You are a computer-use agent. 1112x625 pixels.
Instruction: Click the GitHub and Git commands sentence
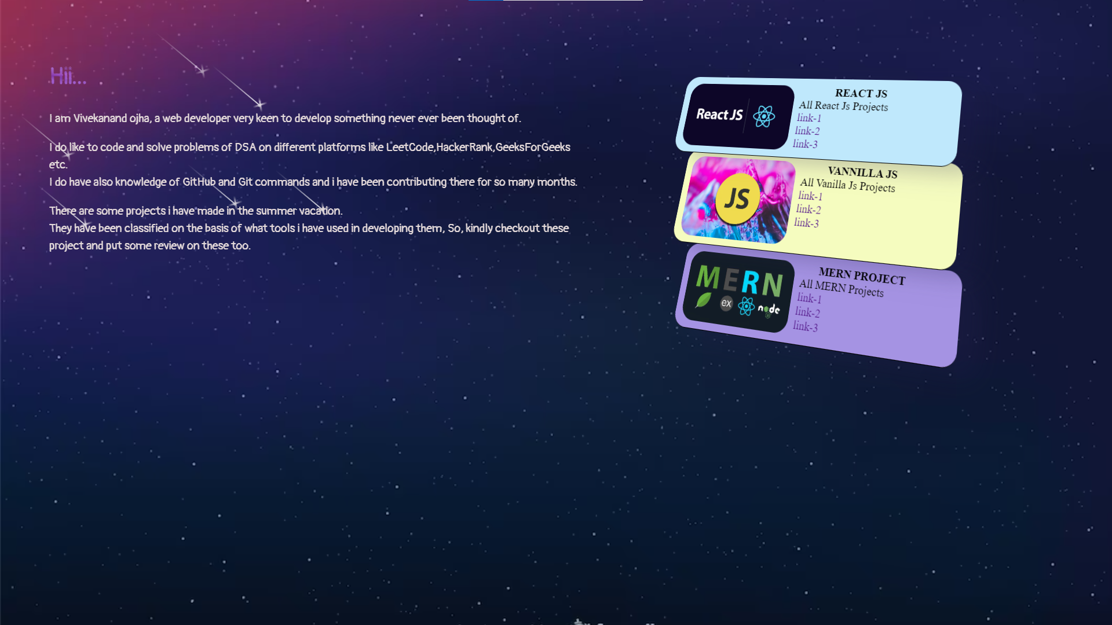click(x=313, y=182)
